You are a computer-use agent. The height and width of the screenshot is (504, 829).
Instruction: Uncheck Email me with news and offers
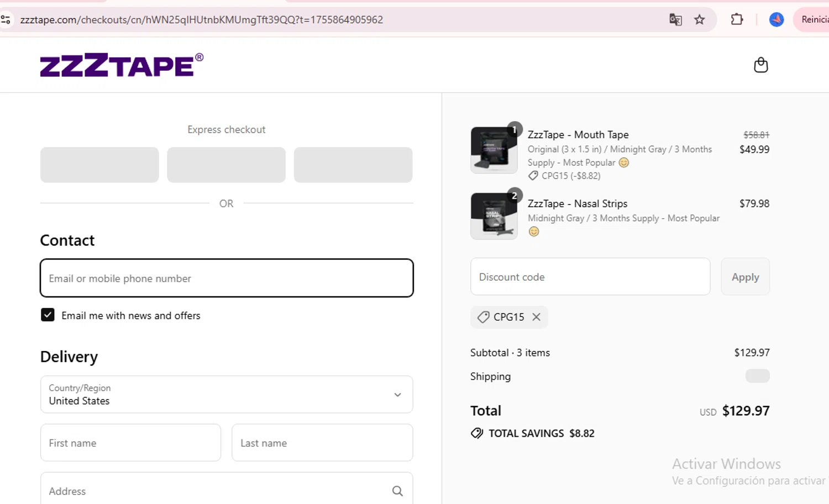coord(48,315)
